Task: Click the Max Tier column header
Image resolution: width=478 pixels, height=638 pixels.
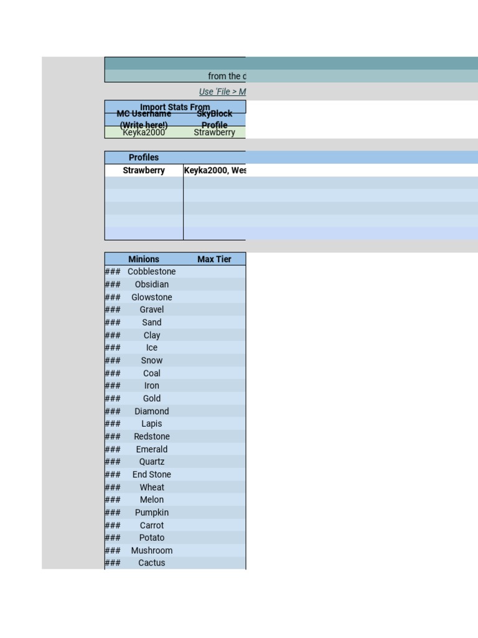Action: pos(214,259)
